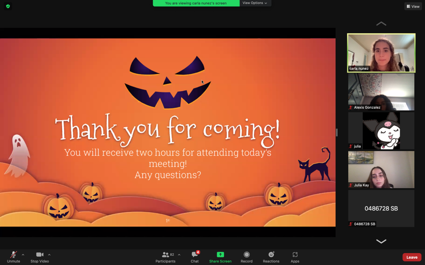
Task: Start recording with the Record button
Action: pyautogui.click(x=247, y=257)
